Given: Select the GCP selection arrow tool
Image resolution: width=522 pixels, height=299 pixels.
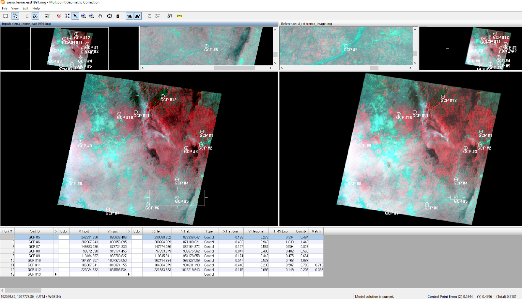Looking at the screenshot, I should point(75,16).
